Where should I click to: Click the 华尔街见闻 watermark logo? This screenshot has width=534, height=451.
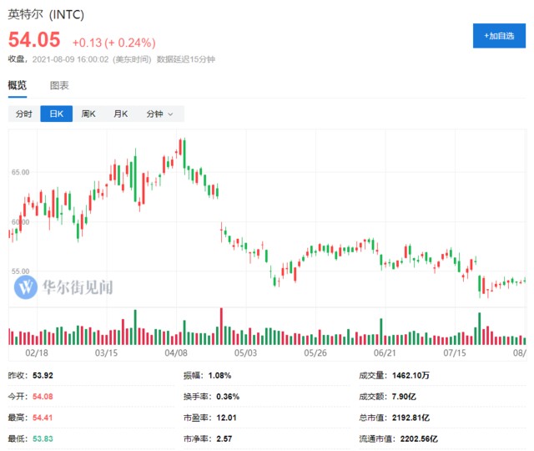[64, 287]
